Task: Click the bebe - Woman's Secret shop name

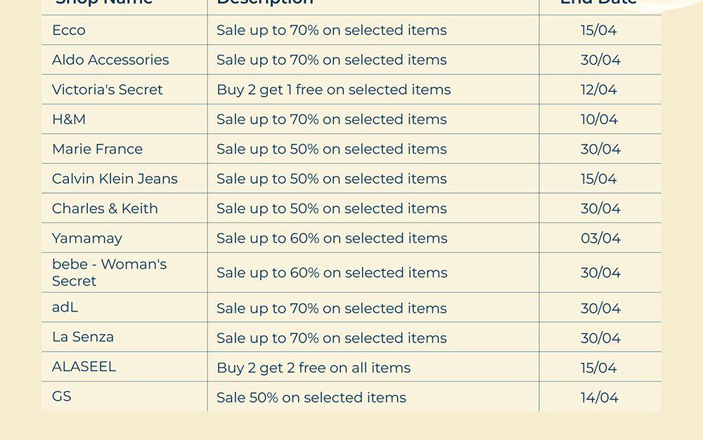Action: tap(109, 272)
